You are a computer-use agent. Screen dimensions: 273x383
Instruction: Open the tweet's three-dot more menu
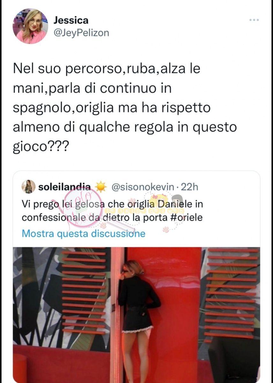pyautogui.click(x=254, y=20)
